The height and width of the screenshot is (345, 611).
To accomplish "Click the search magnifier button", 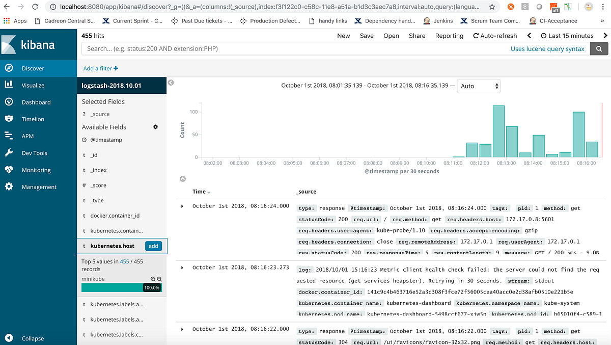I will click(599, 48).
